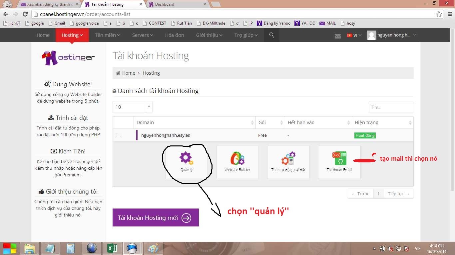This screenshot has width=455, height=255.
Task: Click the Đăng ký Yahoo bookmark
Action: click(x=273, y=23)
